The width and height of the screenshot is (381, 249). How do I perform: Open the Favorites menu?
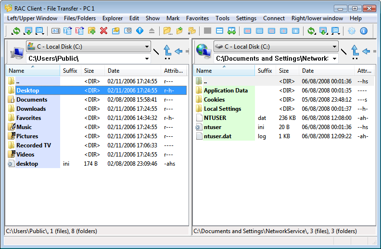[x=197, y=18]
